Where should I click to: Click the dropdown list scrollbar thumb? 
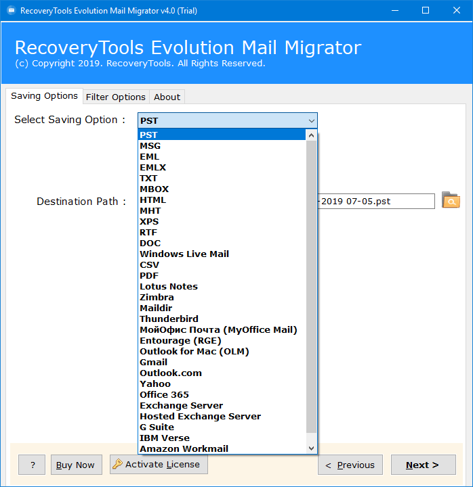[311, 287]
